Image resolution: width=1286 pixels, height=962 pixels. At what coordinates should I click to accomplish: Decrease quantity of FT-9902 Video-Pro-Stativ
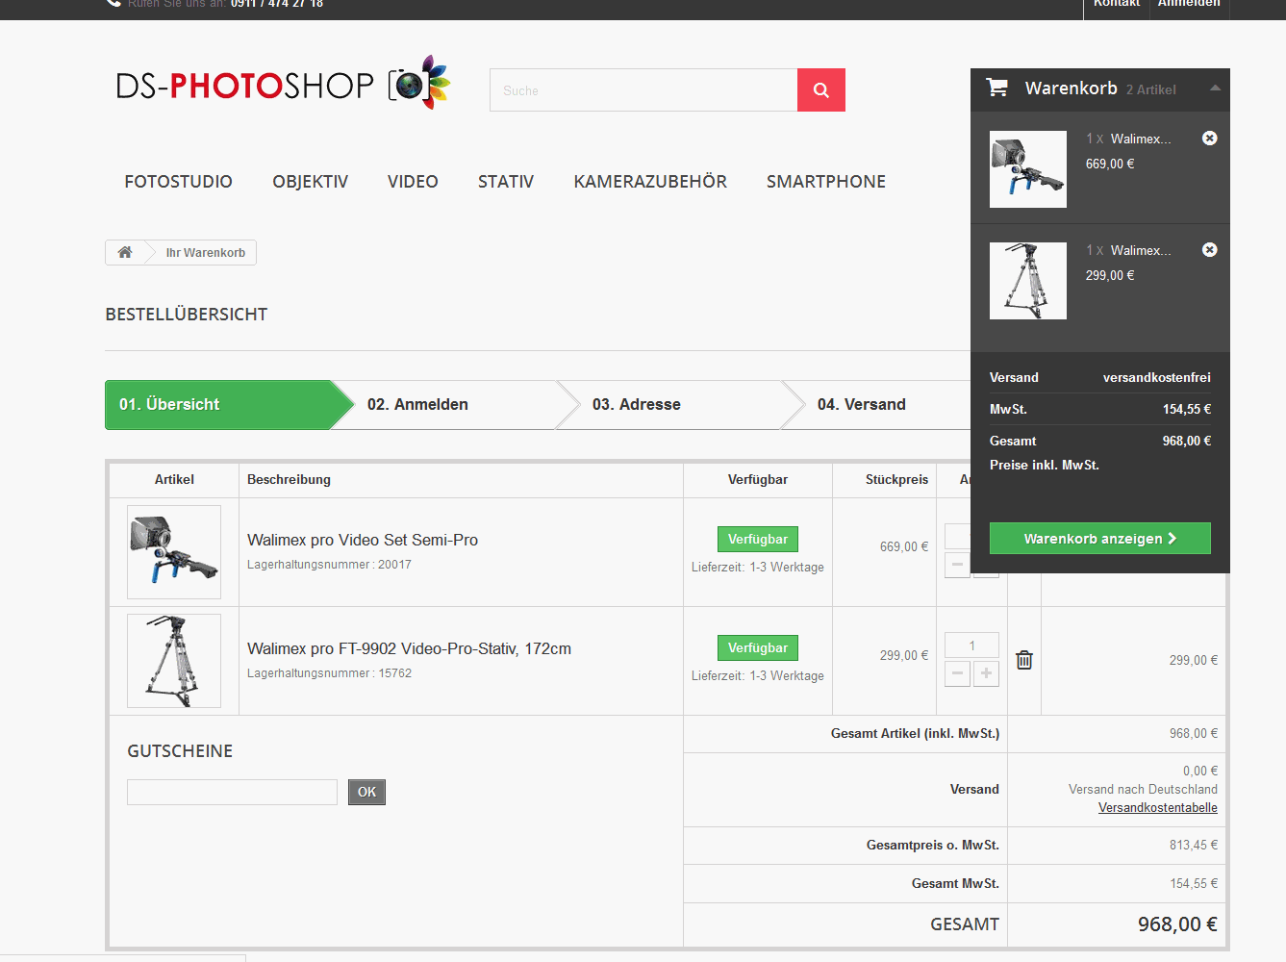click(x=957, y=673)
